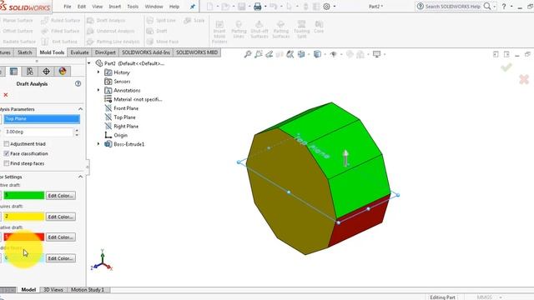Screen dimensions: 534x300
Task: Click the Zoom to Fit icon
Action: coord(248,54)
